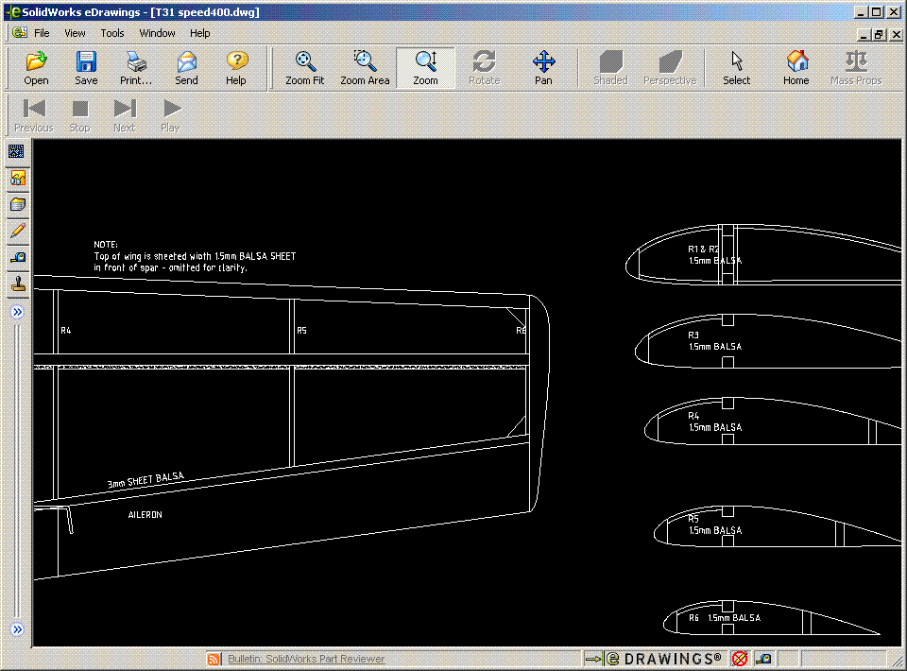This screenshot has width=907, height=671.
Task: Minimize the inner document window
Action: [x=864, y=35]
